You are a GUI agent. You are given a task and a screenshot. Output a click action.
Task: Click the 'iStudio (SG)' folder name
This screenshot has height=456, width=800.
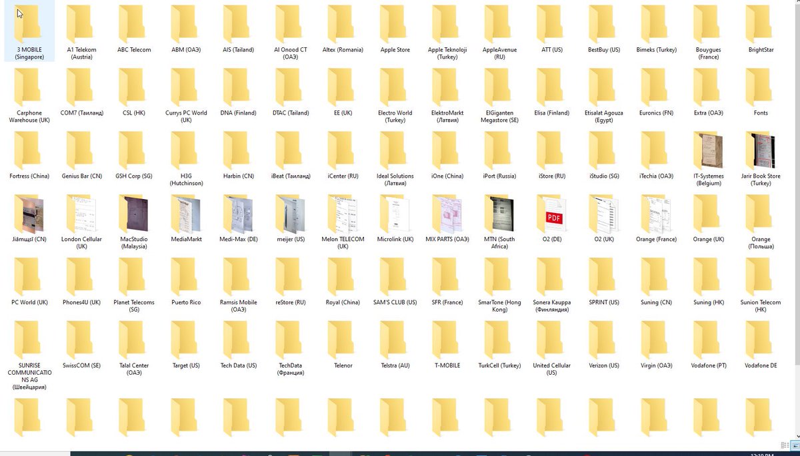(604, 176)
